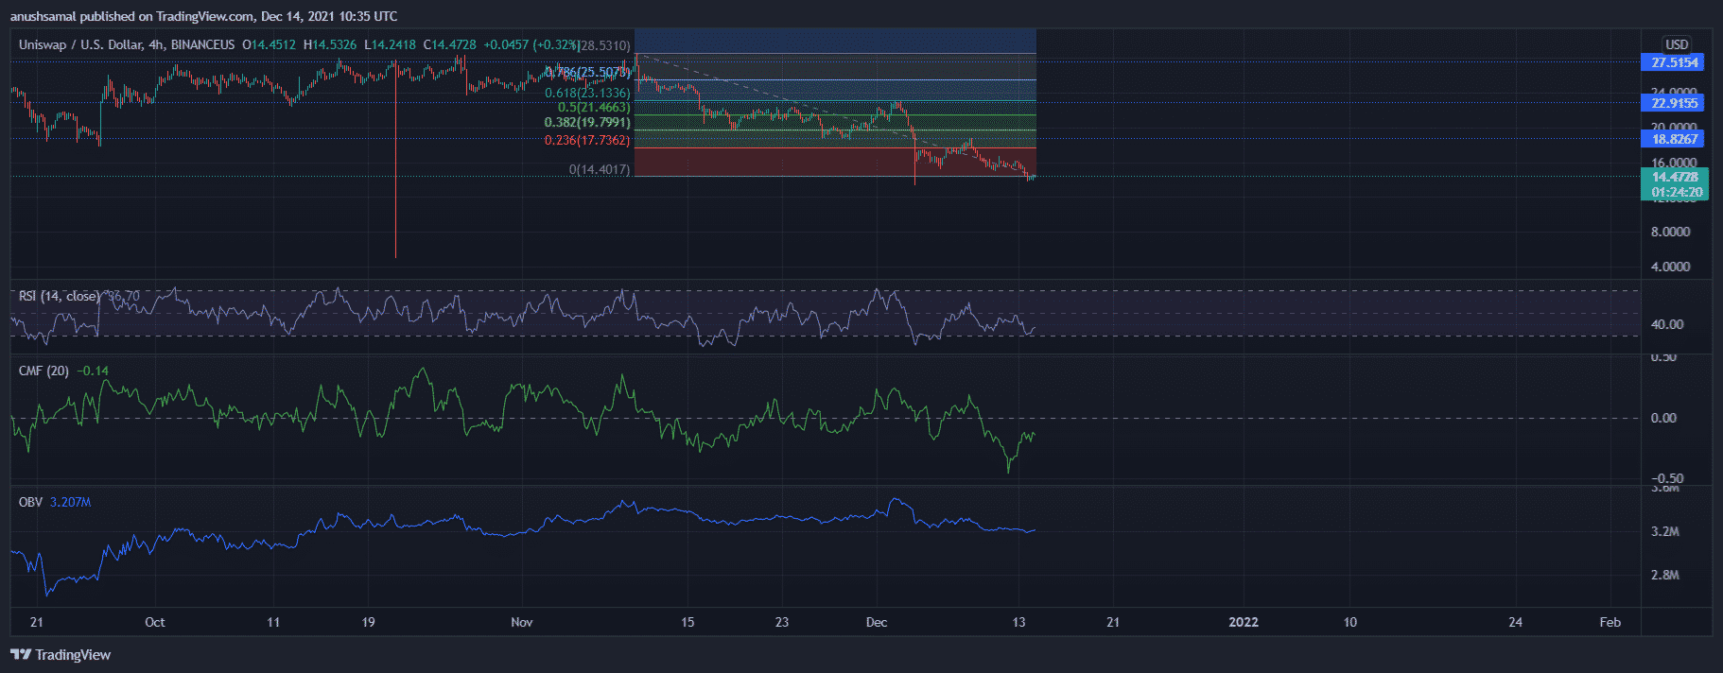This screenshot has width=1723, height=673.
Task: Click the Feb label on time axis
Action: point(1610,622)
